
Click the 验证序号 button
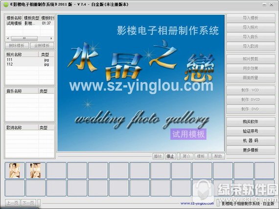(251, 131)
